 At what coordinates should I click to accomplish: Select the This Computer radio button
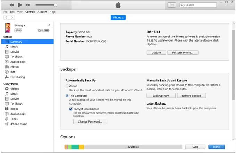(67, 96)
